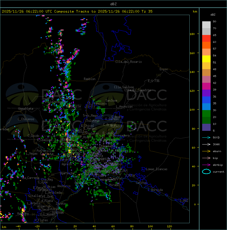Select the purple 36-39 dBZ swatch
This screenshot has height=230, width=227.
206,93
